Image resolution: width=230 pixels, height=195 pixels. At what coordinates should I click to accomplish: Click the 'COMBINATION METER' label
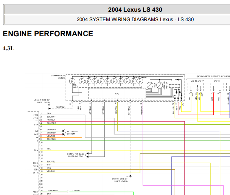tap(58, 77)
